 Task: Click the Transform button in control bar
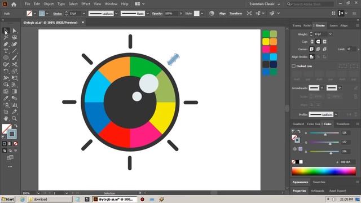(x=236, y=14)
